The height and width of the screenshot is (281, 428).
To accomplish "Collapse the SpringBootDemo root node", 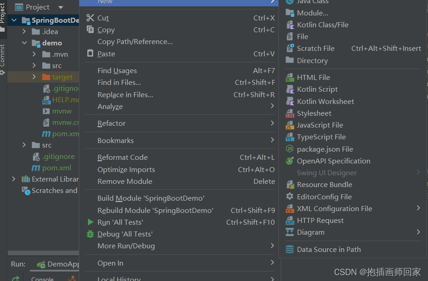I will pos(14,20).
